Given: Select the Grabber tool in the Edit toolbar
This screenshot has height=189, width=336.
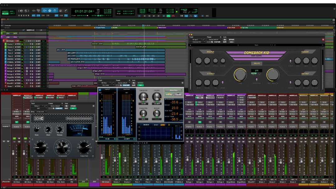Looking at the screenshot, I should pyautogui.click(x=55, y=10).
